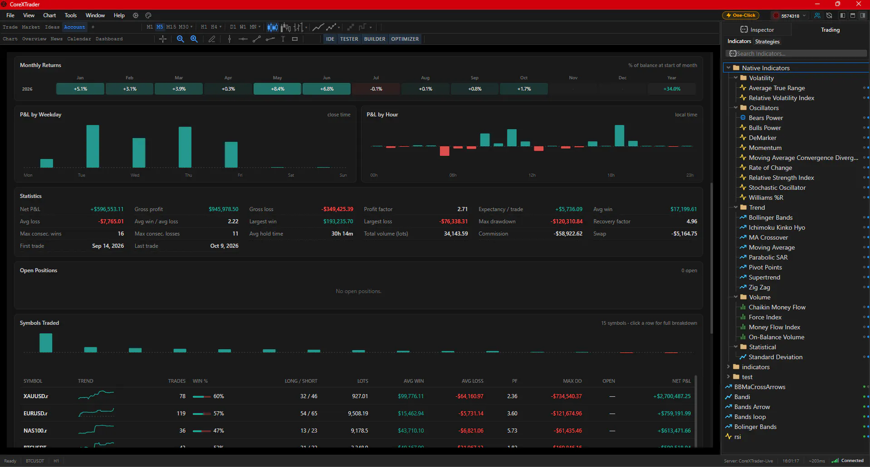This screenshot has width=870, height=467.
Task: Toggle the left sidebar panel layout
Action: [842, 15]
